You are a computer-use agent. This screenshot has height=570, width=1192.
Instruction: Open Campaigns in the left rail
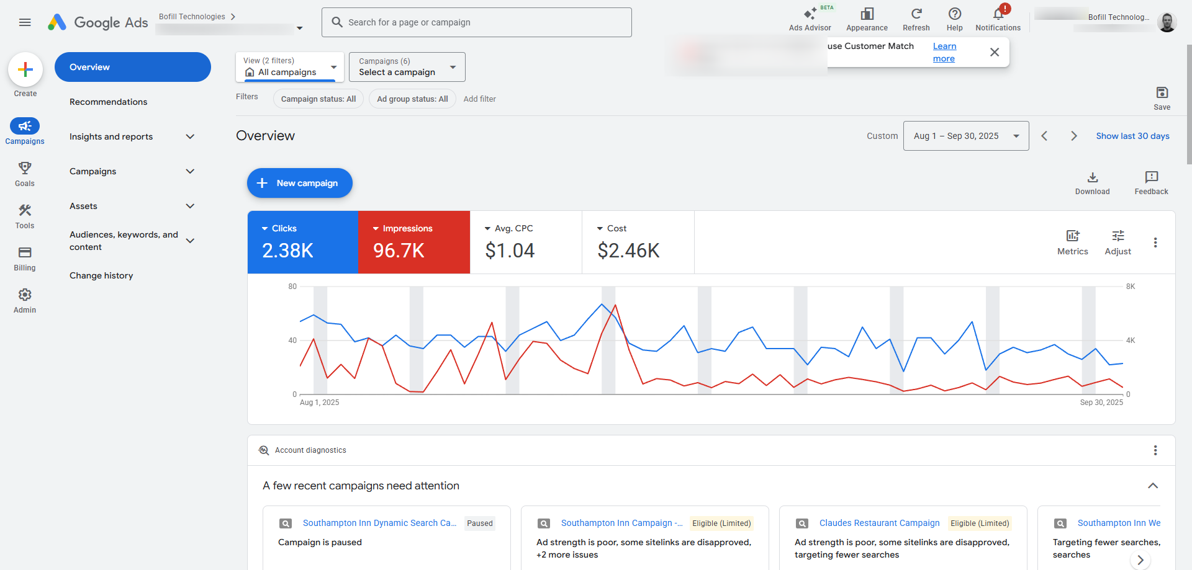coord(25,131)
